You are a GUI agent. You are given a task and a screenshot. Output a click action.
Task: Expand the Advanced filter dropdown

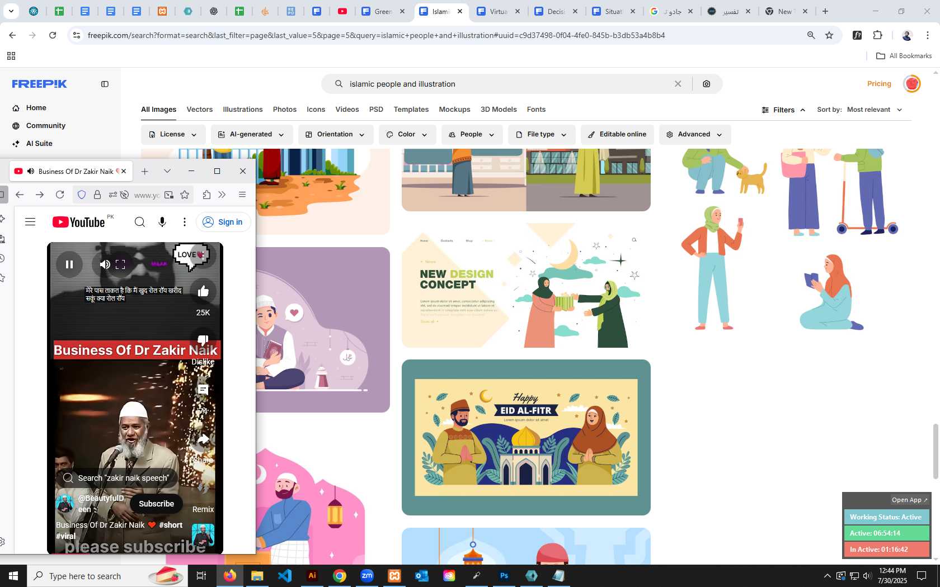[x=694, y=135]
